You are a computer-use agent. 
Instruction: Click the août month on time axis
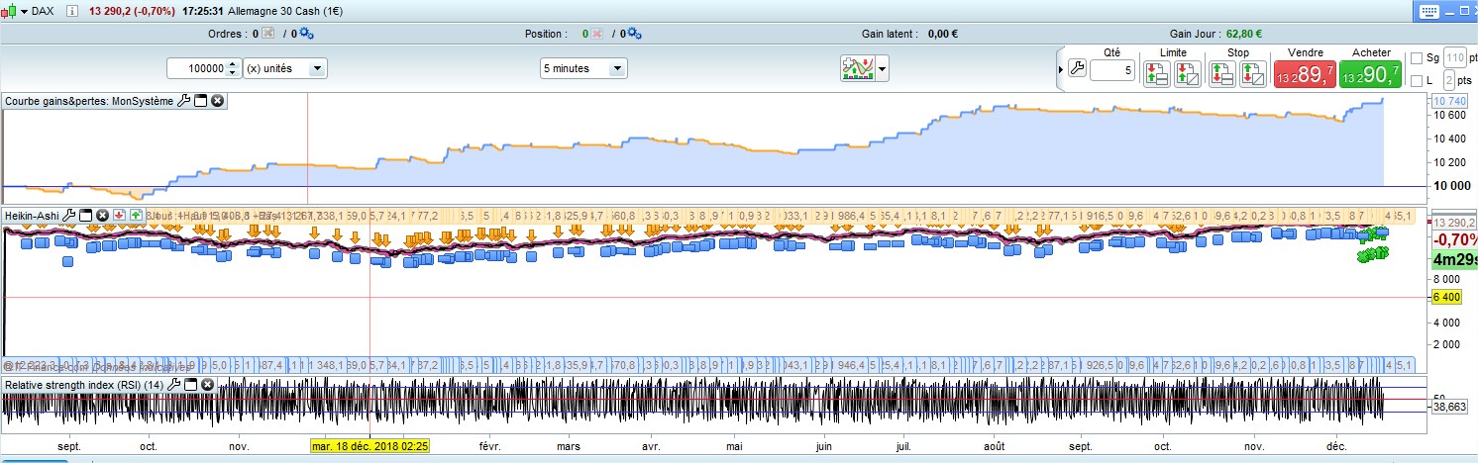coord(995,446)
